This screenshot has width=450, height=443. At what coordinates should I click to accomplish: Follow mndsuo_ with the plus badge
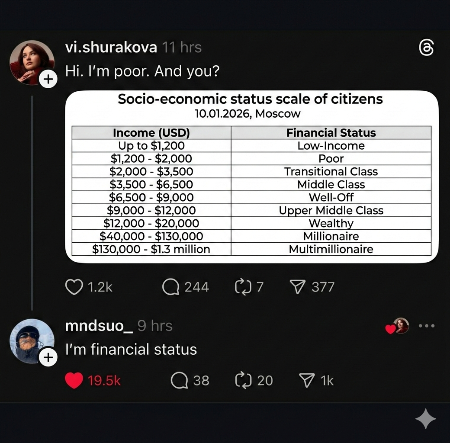click(x=48, y=357)
